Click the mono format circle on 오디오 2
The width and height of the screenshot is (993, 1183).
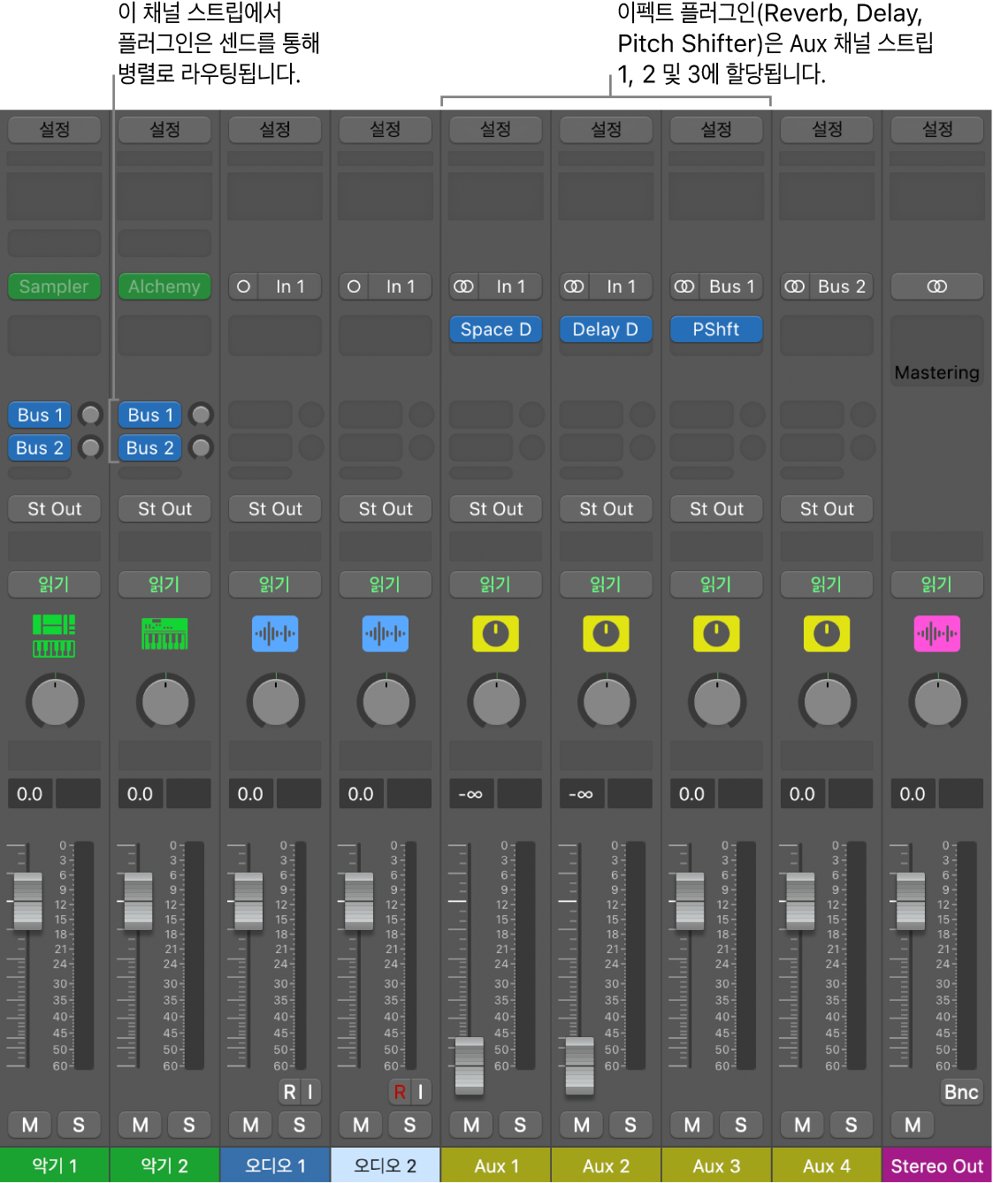click(x=354, y=286)
